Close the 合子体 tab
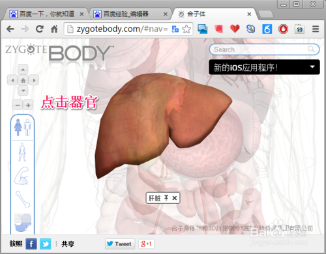Viewport: 326px width, 254px height. [249, 14]
